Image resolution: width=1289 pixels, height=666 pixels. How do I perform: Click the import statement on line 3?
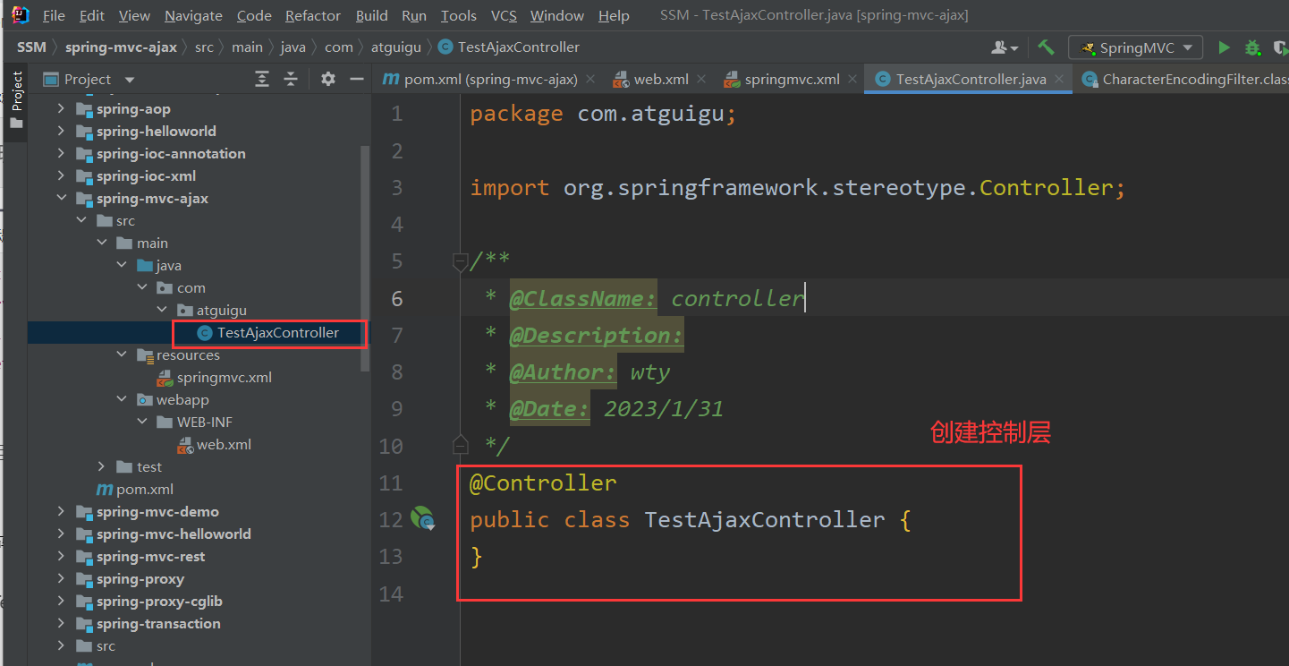tap(798, 188)
